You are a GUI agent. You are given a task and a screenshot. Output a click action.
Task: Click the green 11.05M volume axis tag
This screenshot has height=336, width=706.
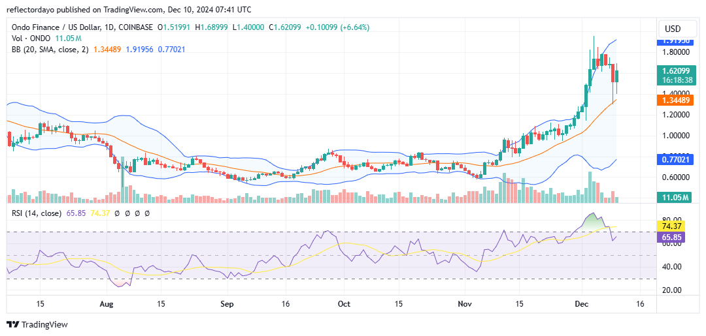point(674,197)
